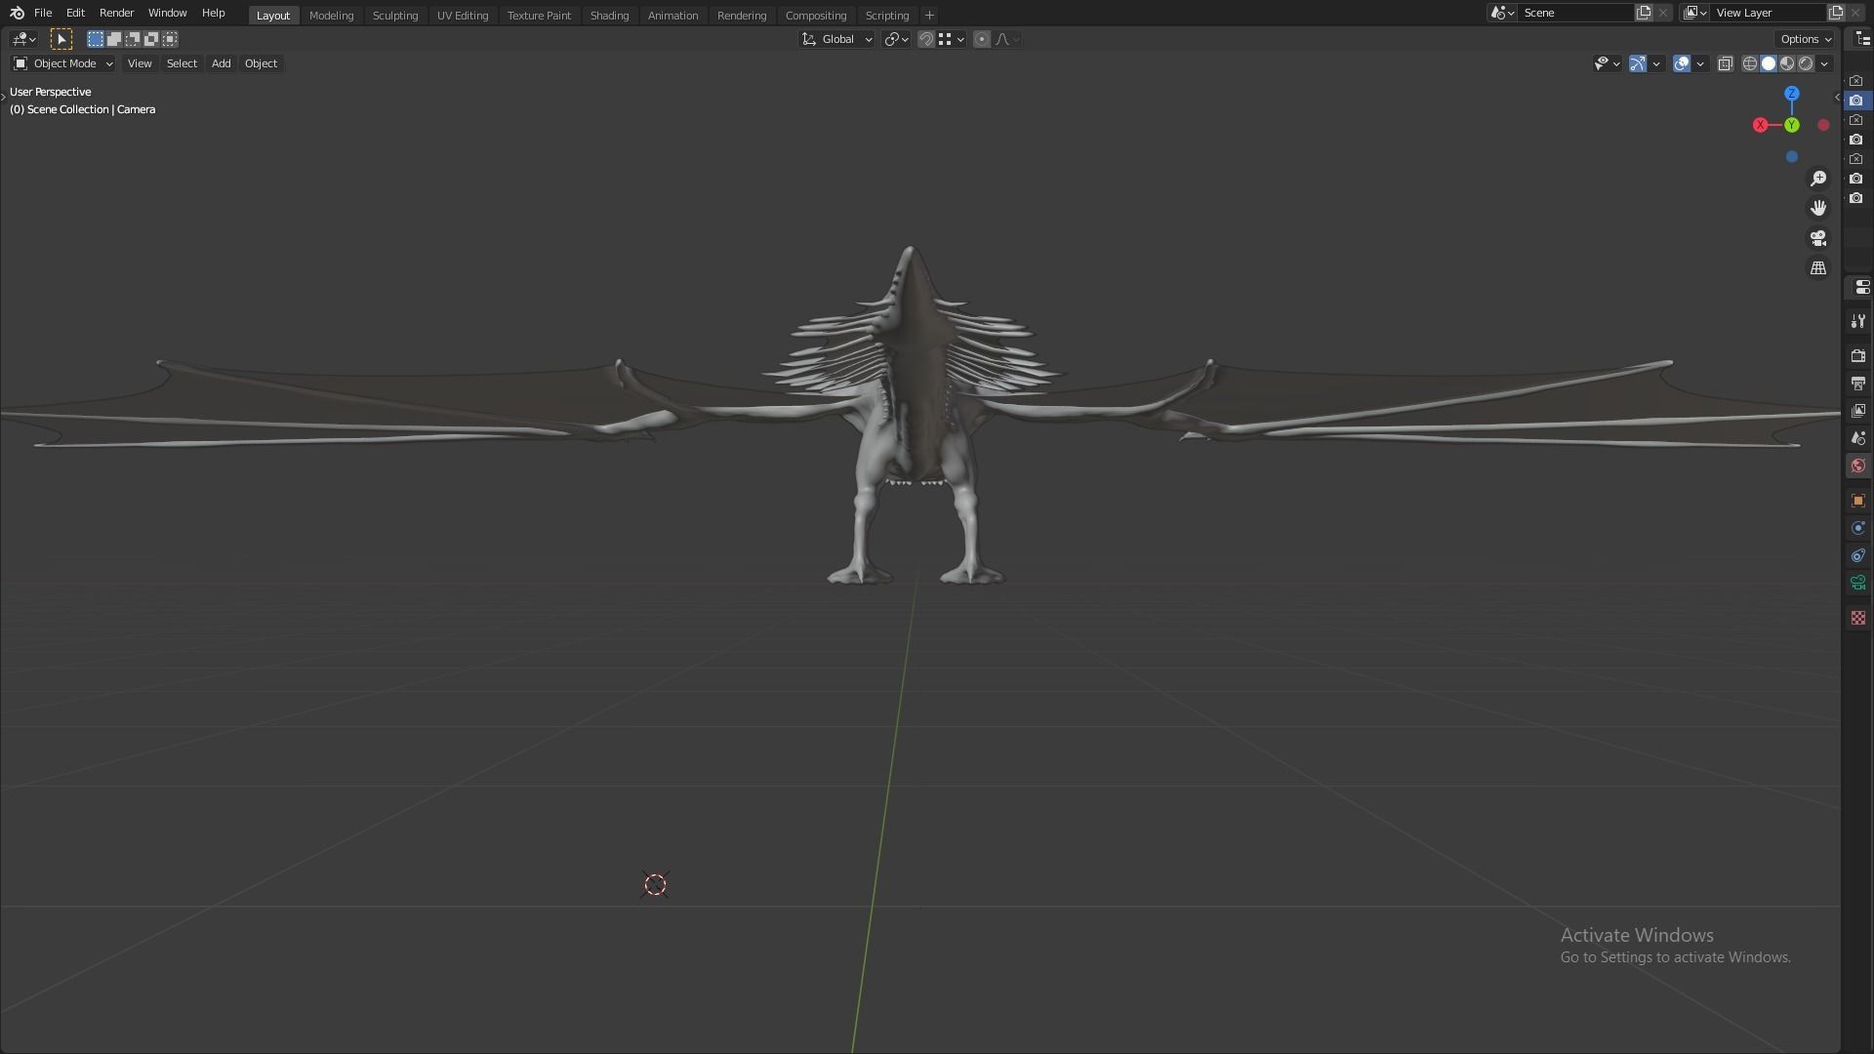Open viewport shading options dropdown

tap(1824, 63)
